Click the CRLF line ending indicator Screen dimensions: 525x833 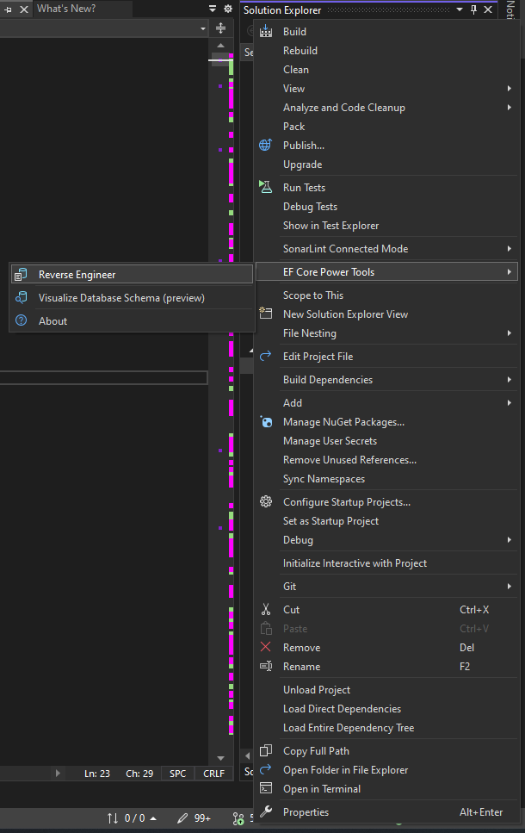coord(213,774)
